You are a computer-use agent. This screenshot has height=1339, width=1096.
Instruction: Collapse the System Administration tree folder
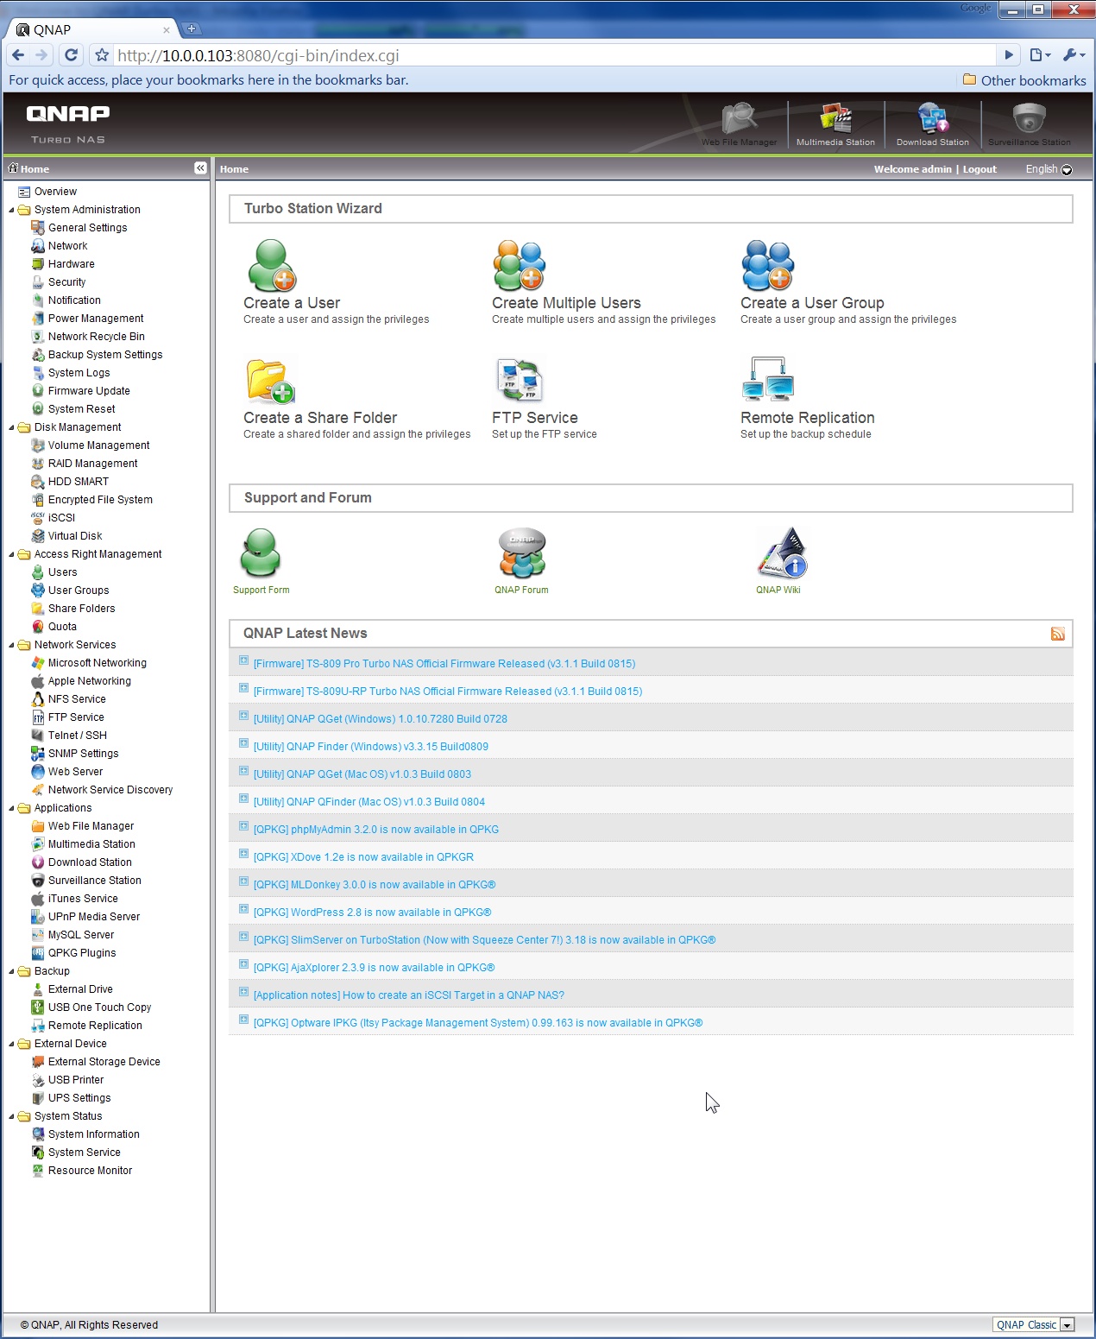pos(12,210)
